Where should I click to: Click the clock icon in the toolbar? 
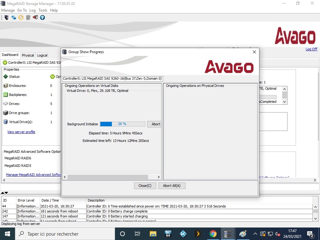(x=21, y=17)
